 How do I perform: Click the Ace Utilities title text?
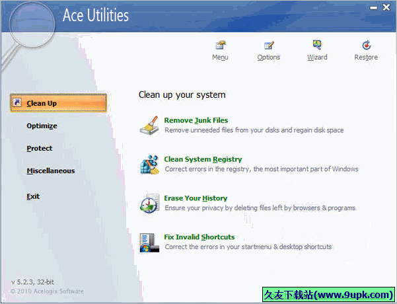coord(96,15)
